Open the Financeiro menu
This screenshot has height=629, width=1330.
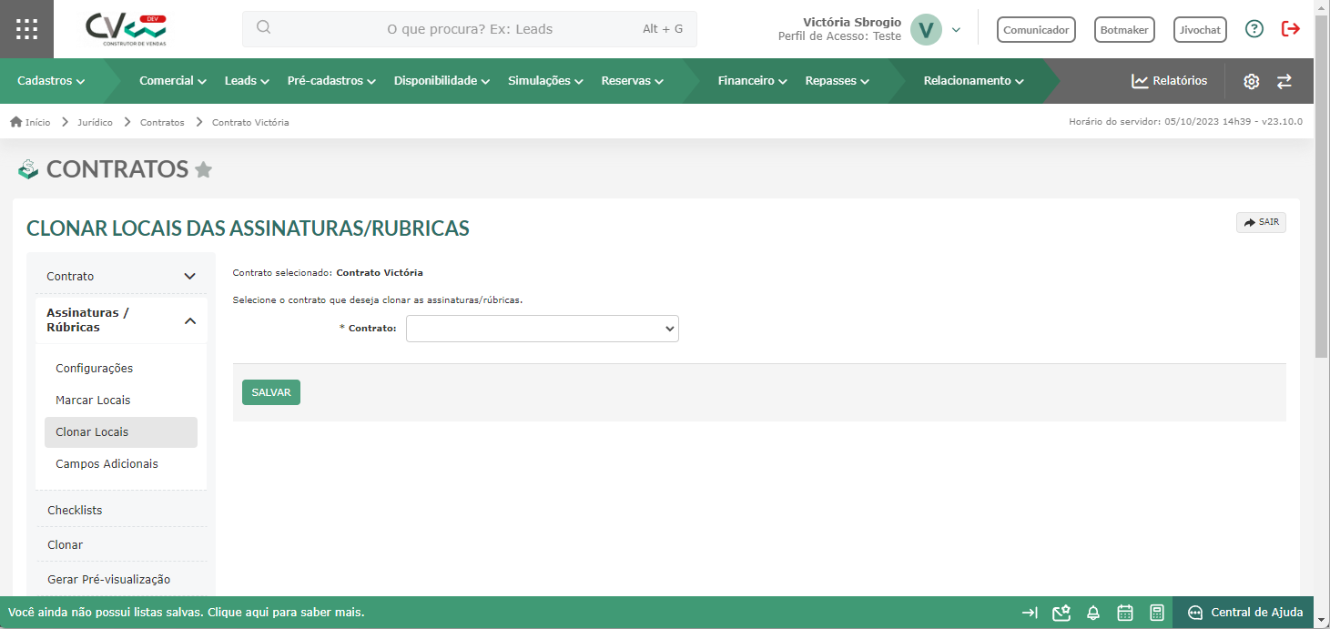(x=752, y=81)
